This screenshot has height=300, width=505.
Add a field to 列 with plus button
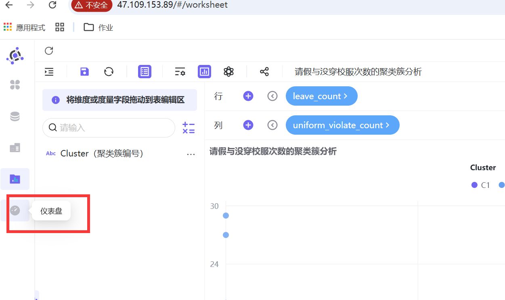coord(248,125)
